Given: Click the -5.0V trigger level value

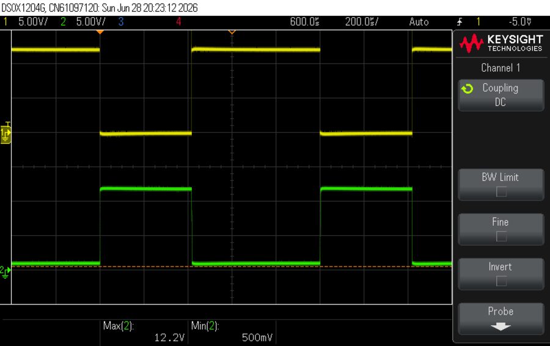Looking at the screenshot, I should coord(520,22).
